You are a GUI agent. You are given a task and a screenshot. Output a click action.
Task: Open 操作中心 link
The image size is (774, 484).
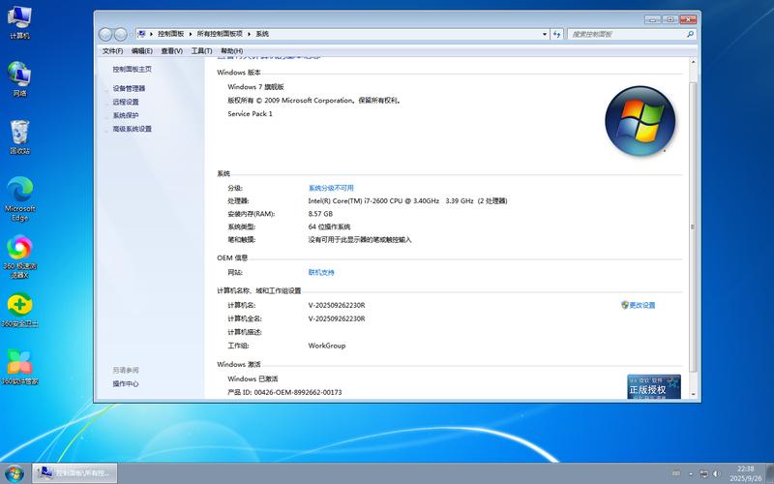coord(126,383)
